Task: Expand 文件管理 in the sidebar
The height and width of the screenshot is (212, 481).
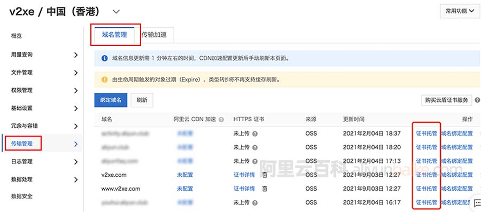Action: pos(76,73)
